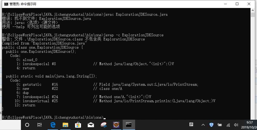Click the '3: new #22' instruction

(x=37, y=89)
